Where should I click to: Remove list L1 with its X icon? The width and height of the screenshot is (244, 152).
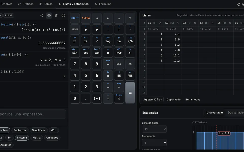(x=160, y=23)
